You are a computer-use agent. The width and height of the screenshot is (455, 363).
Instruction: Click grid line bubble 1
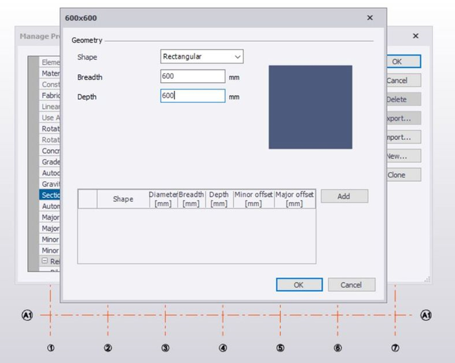[51, 348]
